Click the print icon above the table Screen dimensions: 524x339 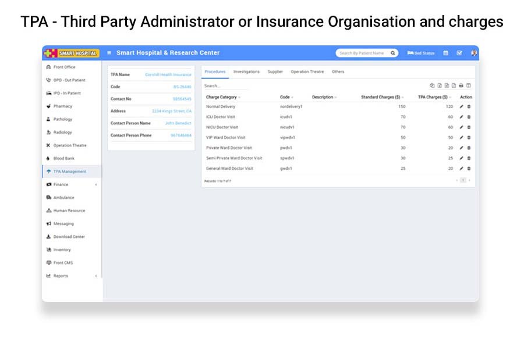(x=461, y=85)
